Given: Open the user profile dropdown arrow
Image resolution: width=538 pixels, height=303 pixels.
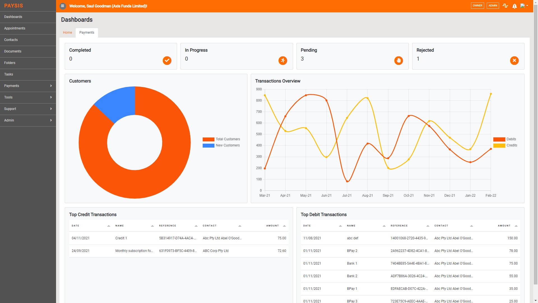Looking at the screenshot, I should 527,6.
